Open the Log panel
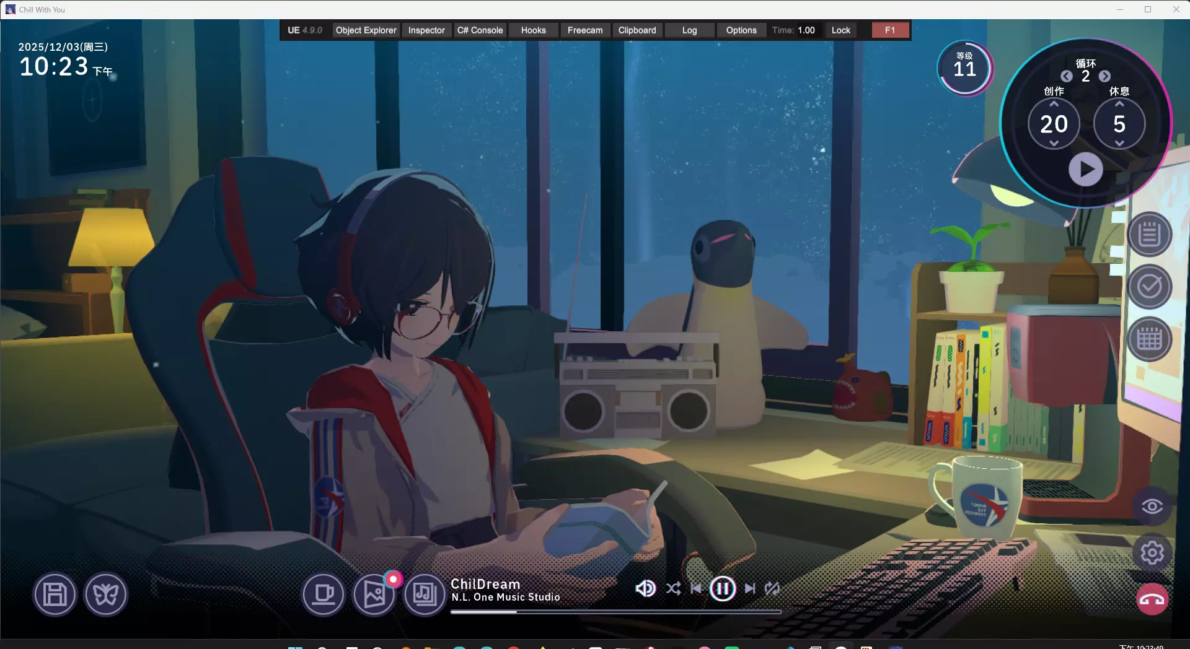Viewport: 1190px width, 649px height. [690, 30]
